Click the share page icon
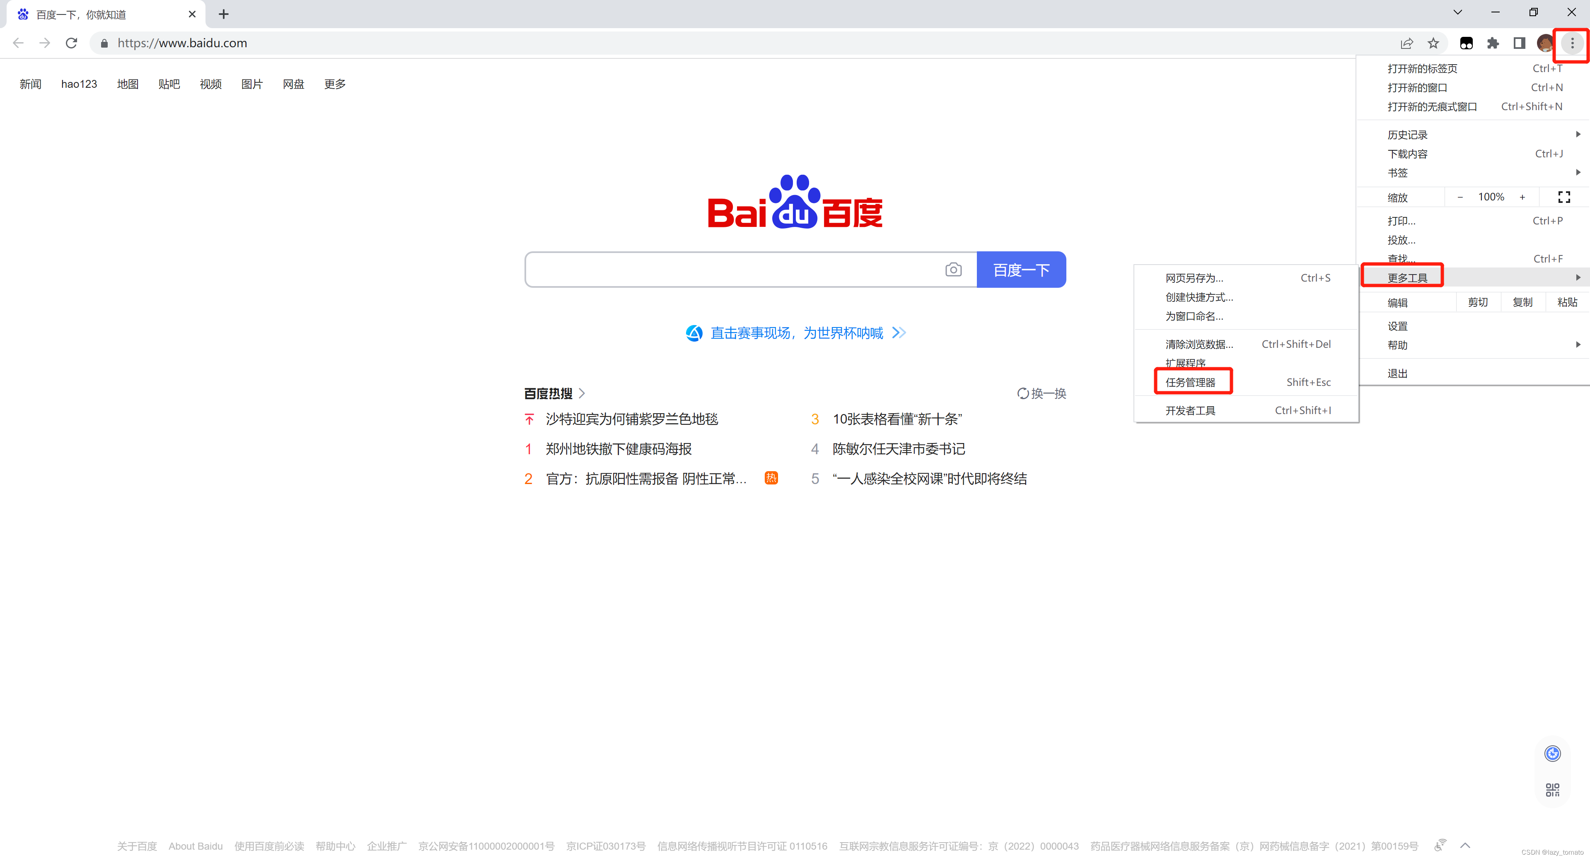 click(x=1406, y=43)
